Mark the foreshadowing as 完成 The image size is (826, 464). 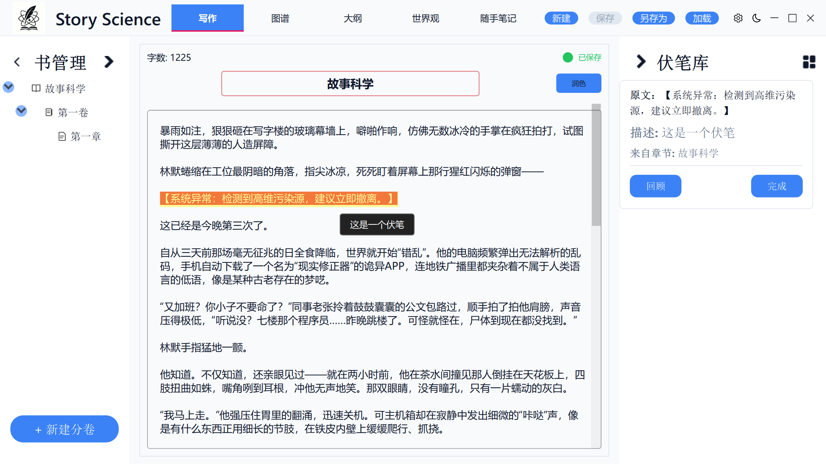[x=777, y=186]
